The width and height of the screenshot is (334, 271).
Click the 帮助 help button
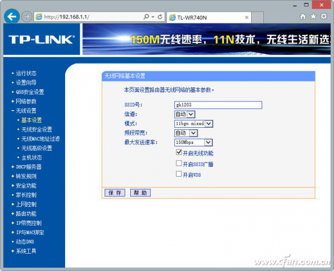coord(140,193)
